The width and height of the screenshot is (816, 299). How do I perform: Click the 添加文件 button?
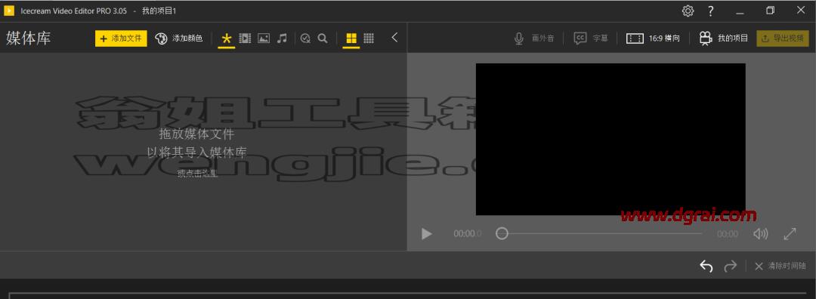click(121, 39)
